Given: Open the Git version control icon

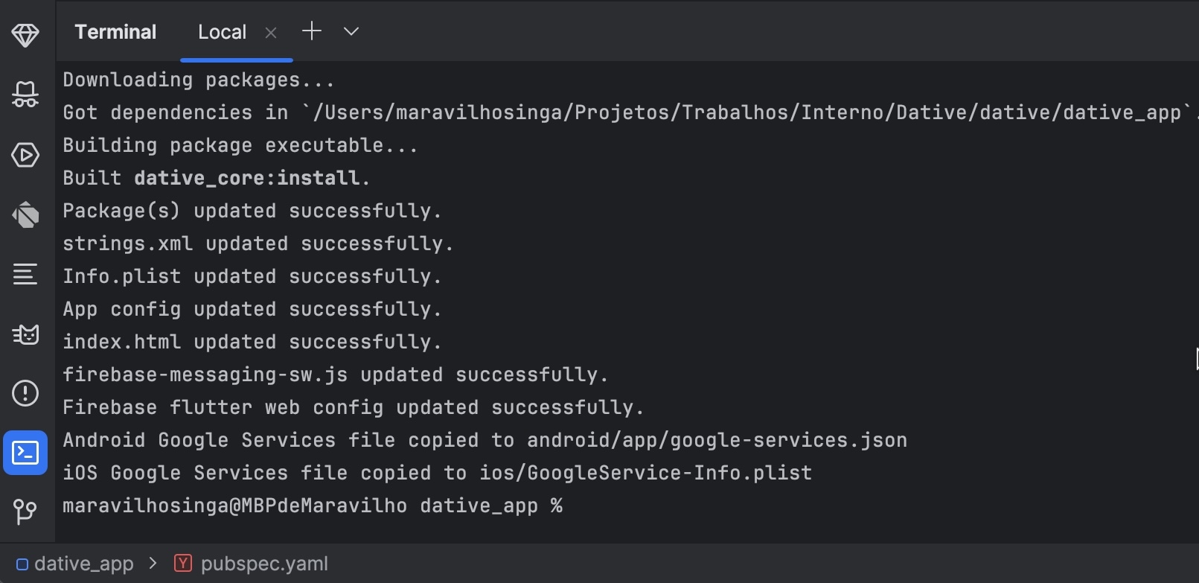Looking at the screenshot, I should click(x=25, y=512).
